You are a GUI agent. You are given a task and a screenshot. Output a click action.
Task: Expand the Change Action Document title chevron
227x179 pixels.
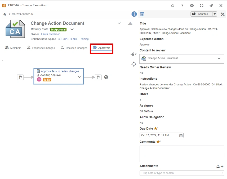tap(119, 23)
